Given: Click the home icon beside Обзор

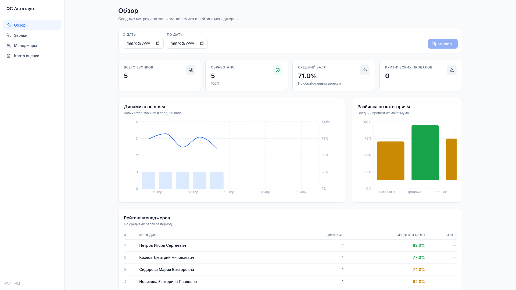Looking at the screenshot, I should pyautogui.click(x=9, y=25).
